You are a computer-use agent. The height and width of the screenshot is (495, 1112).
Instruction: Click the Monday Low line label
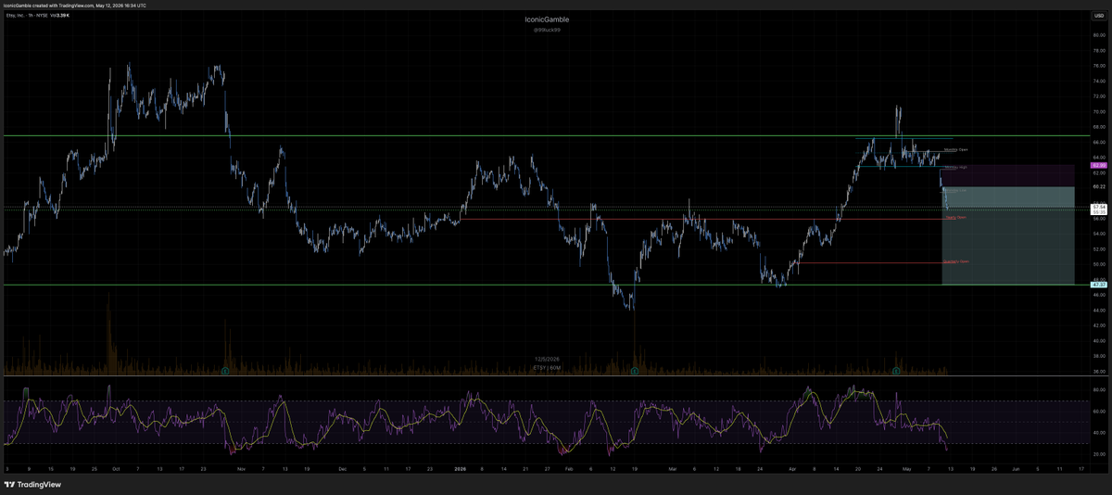[x=955, y=190]
